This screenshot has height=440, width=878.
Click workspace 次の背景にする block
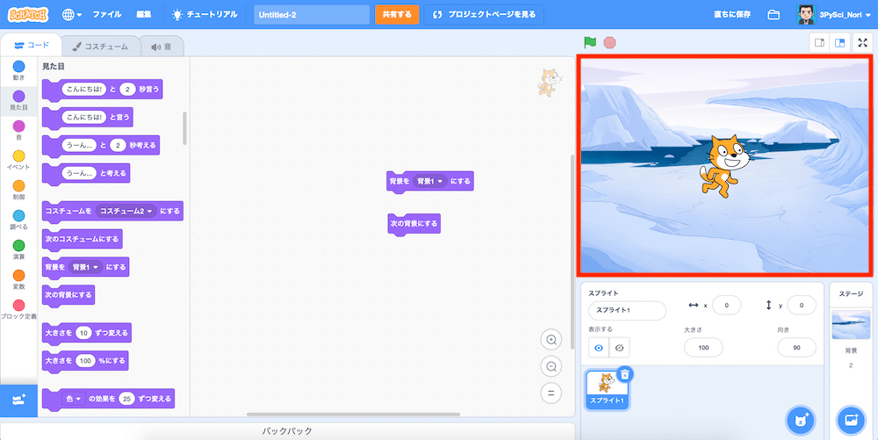[414, 224]
